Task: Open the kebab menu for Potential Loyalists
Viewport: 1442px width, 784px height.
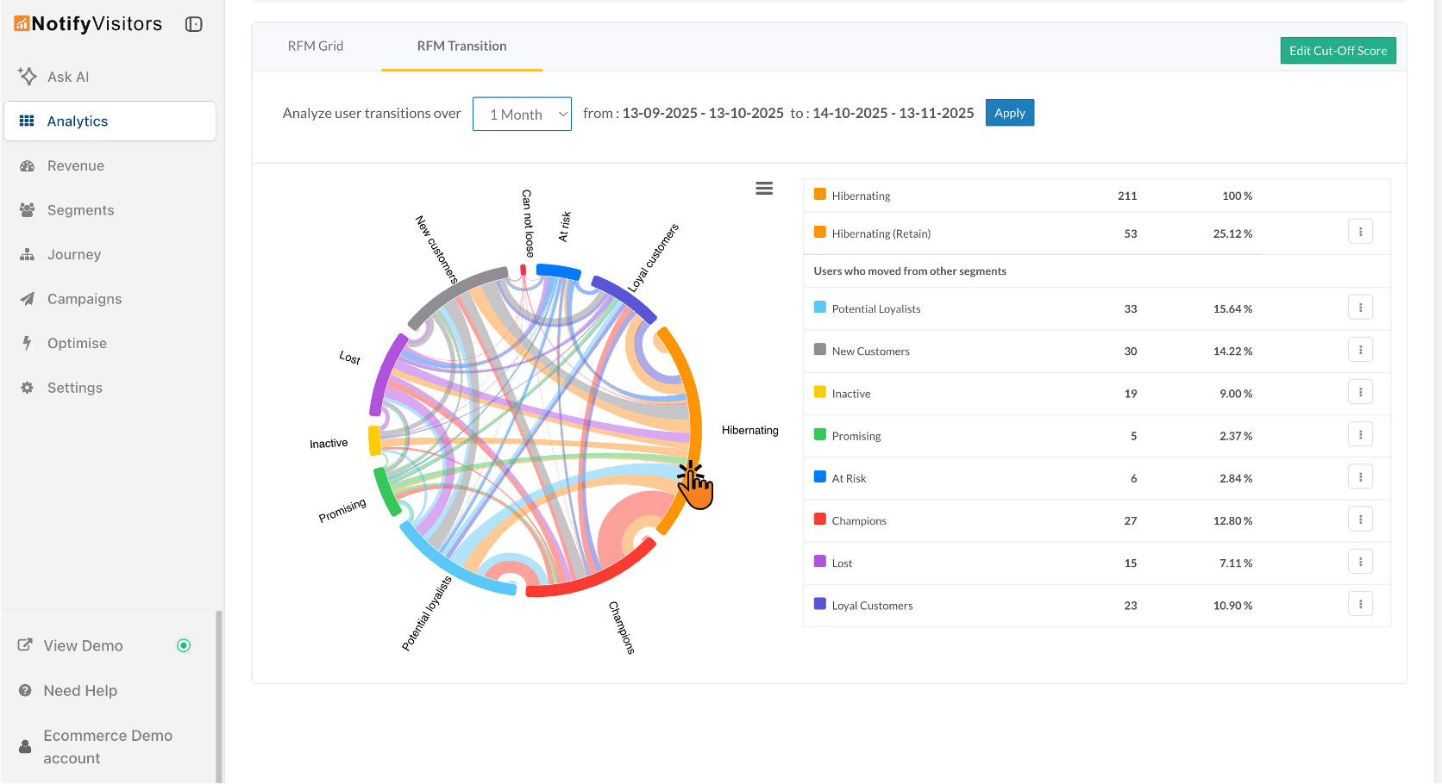Action: click(1361, 307)
